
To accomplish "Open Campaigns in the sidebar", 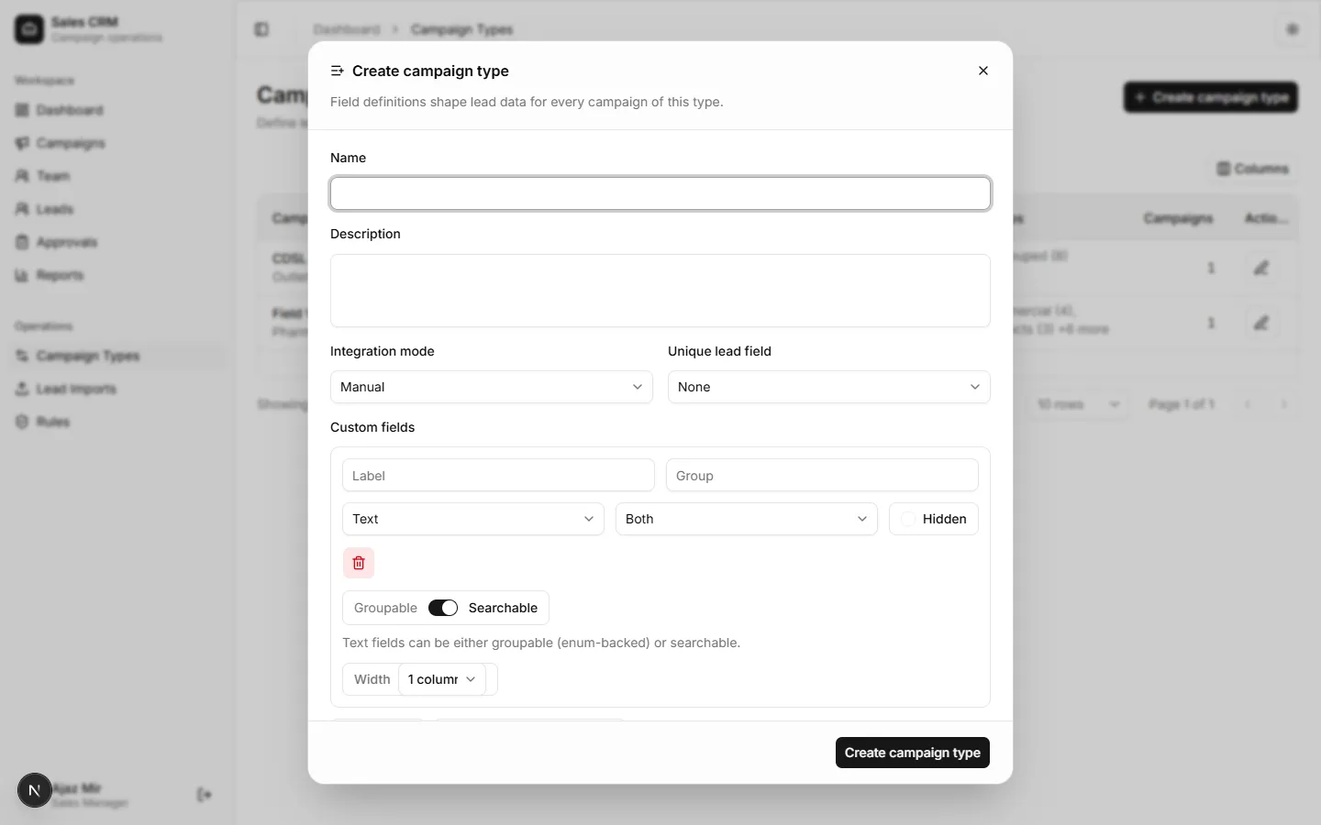I will coord(117,143).
